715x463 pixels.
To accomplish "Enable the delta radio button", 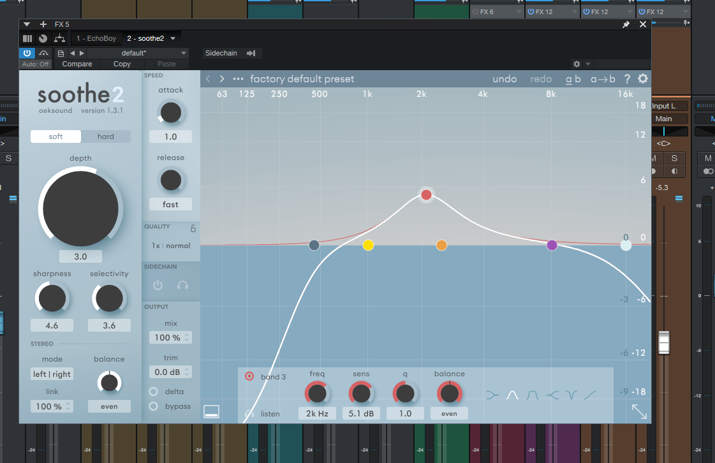I will click(x=154, y=392).
